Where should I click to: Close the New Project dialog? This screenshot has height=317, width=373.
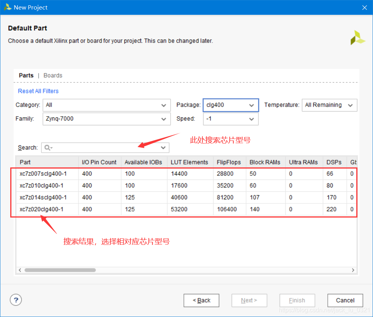pos(364,8)
